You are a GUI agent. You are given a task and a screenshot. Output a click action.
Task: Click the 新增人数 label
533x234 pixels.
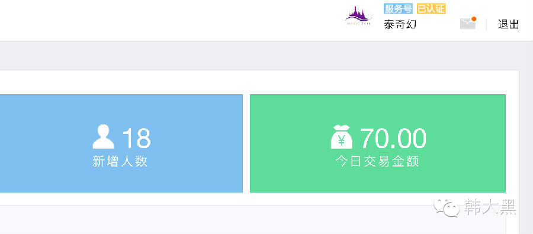point(120,162)
